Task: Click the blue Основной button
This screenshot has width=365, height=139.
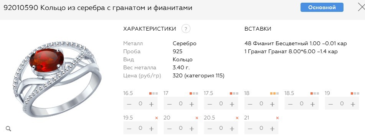Action: [x=322, y=7]
